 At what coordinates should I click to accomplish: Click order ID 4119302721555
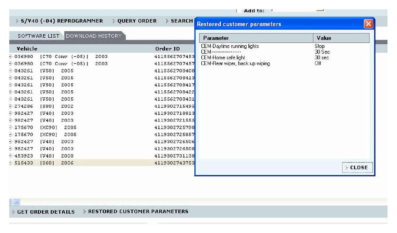click(x=174, y=120)
